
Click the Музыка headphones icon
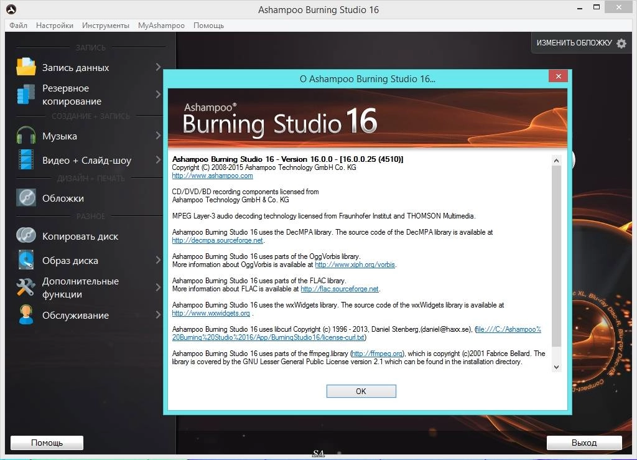pos(26,135)
